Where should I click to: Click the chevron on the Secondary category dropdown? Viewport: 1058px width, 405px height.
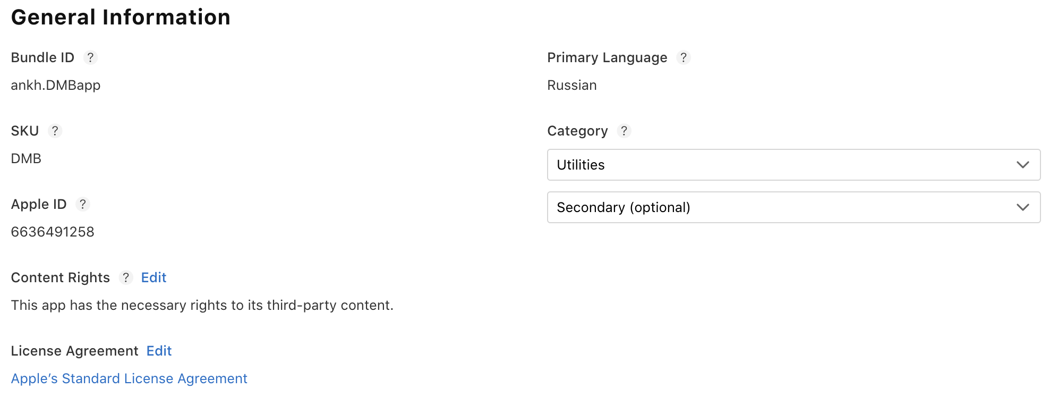(1022, 207)
